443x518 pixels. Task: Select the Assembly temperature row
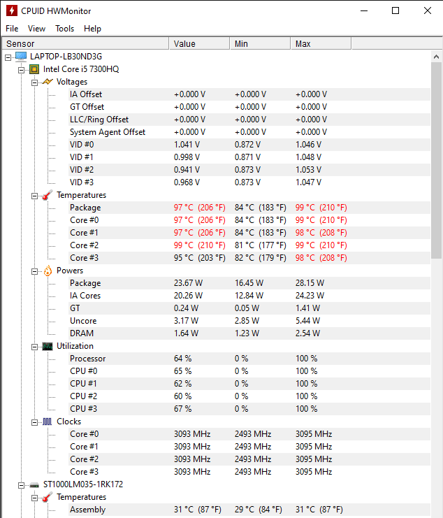tap(249, 510)
